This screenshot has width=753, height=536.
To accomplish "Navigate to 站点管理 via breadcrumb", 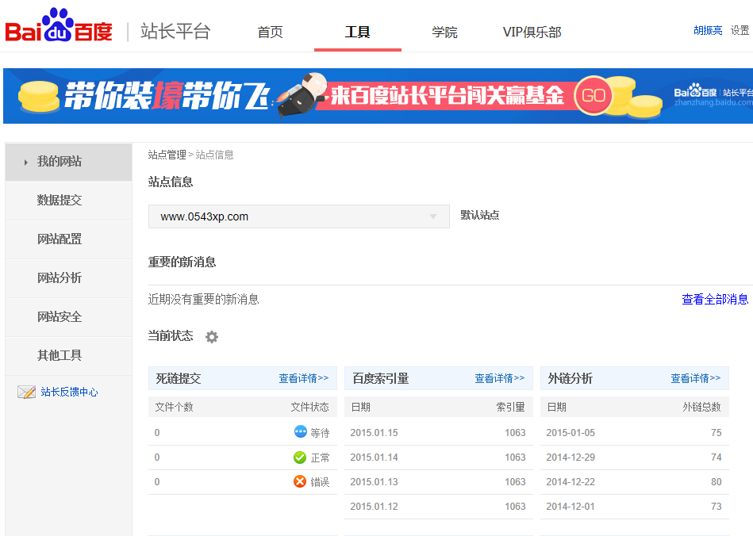I will coord(167,155).
